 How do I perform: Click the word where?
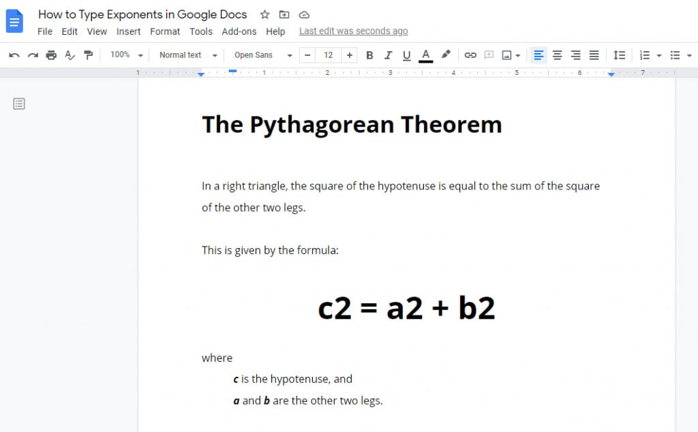217,358
